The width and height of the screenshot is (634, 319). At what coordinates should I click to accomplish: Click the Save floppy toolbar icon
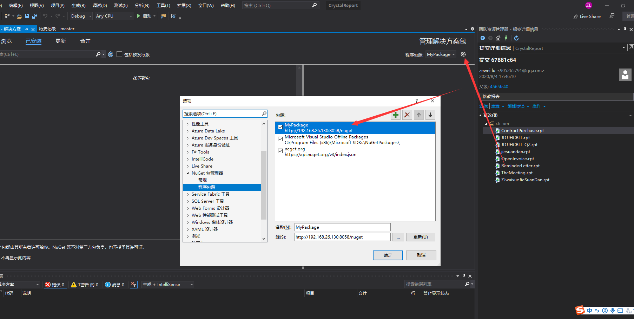point(27,16)
